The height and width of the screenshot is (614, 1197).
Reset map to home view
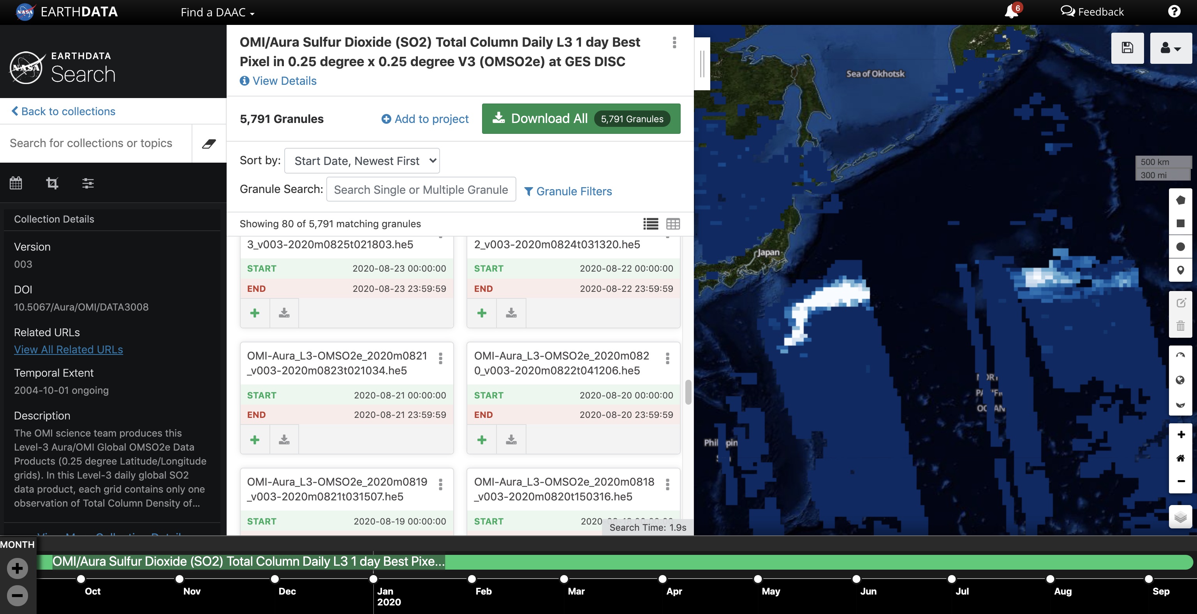coord(1180,458)
